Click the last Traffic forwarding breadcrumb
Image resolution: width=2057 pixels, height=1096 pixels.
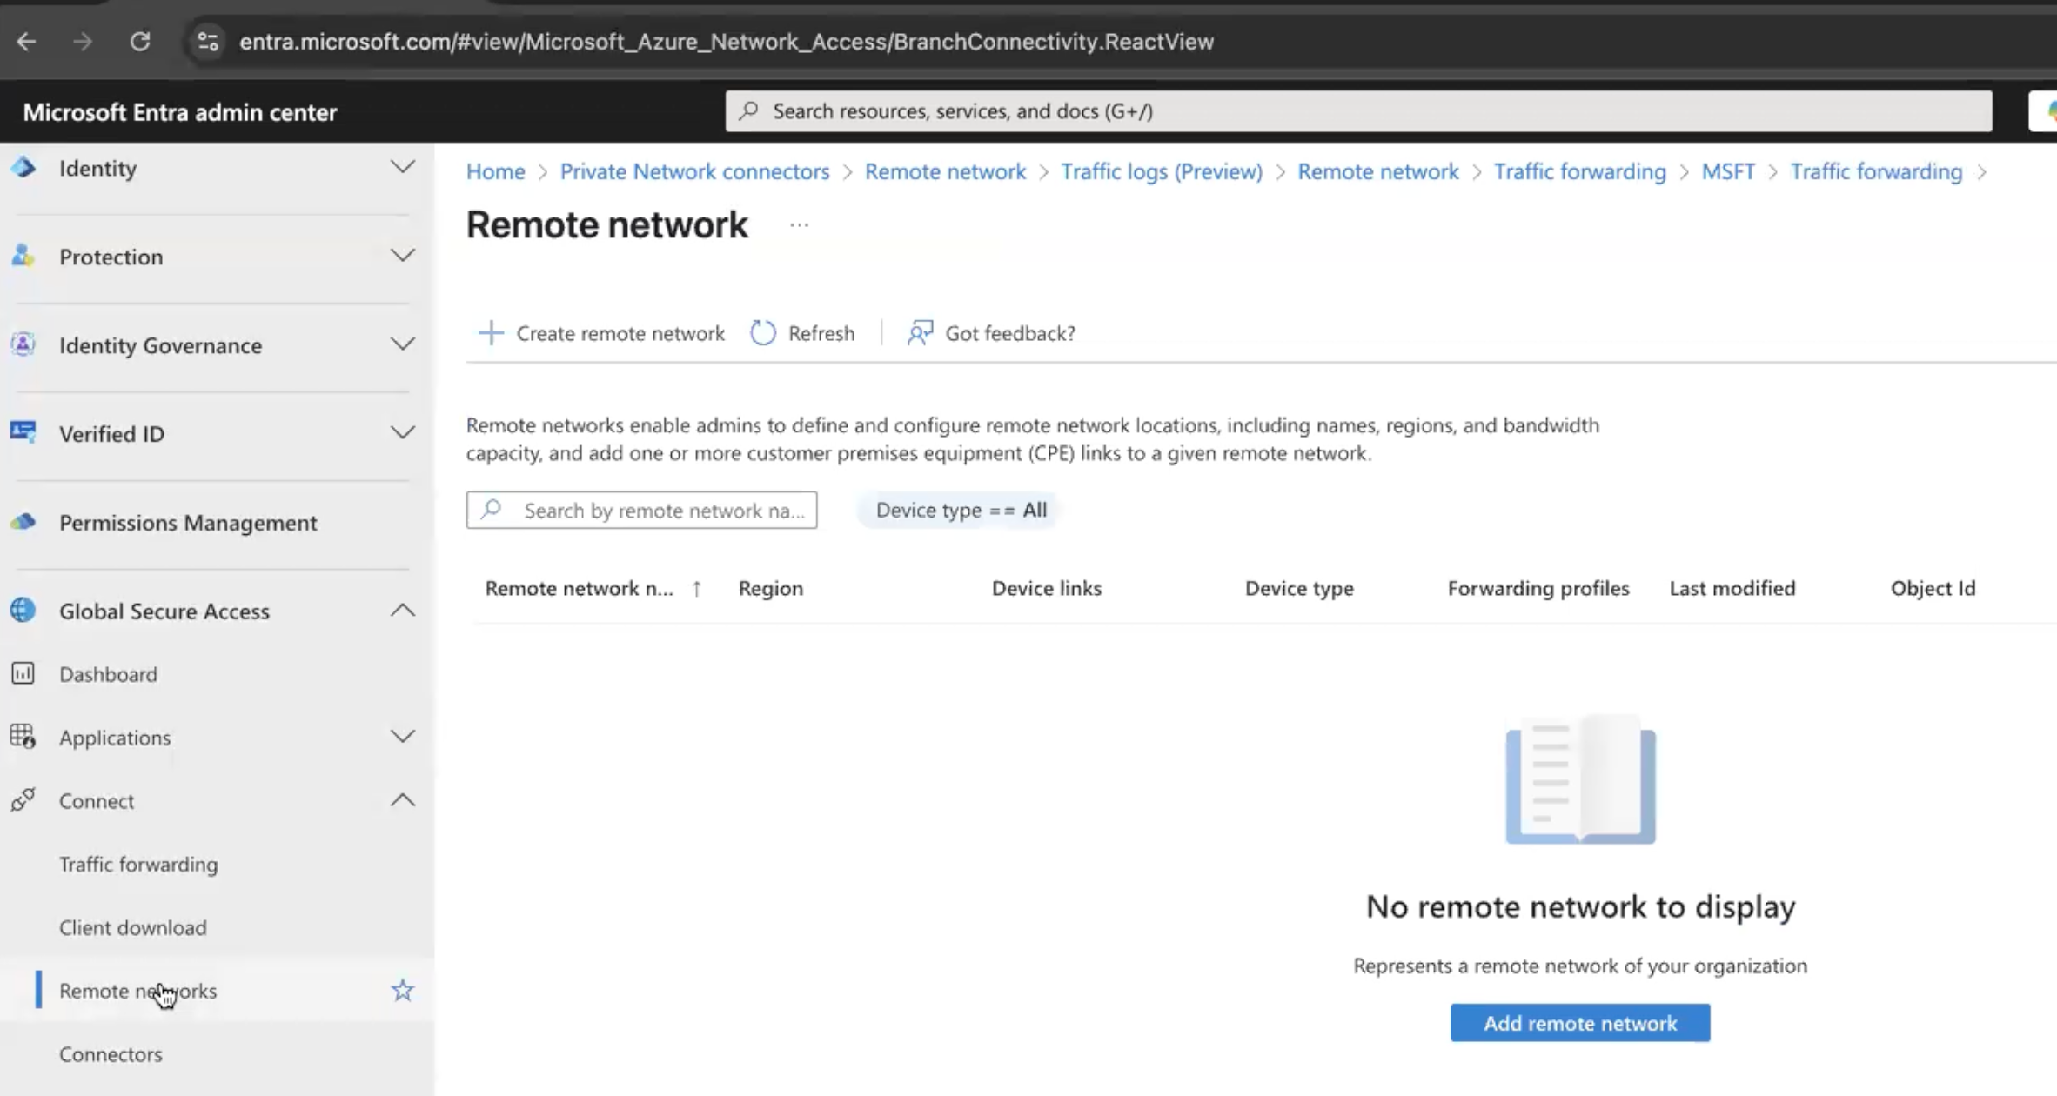pos(1876,171)
